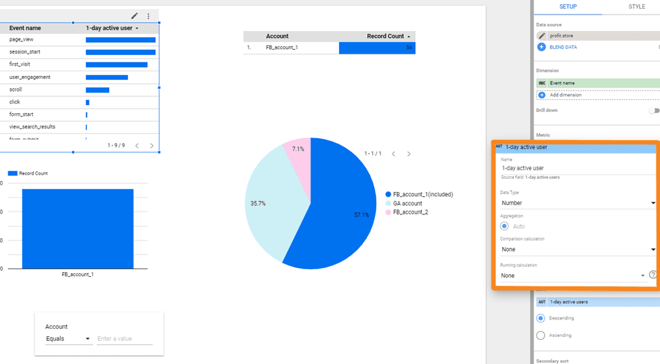The image size is (660, 364).
Task: Click the GA account legend color dot
Action: pos(388,203)
